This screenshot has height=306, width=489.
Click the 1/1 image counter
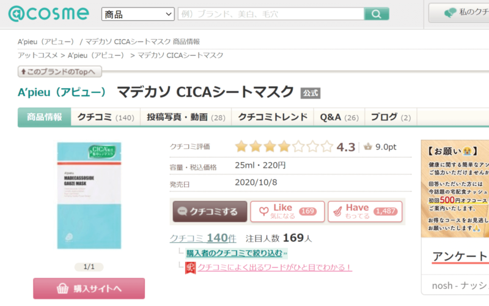(89, 267)
